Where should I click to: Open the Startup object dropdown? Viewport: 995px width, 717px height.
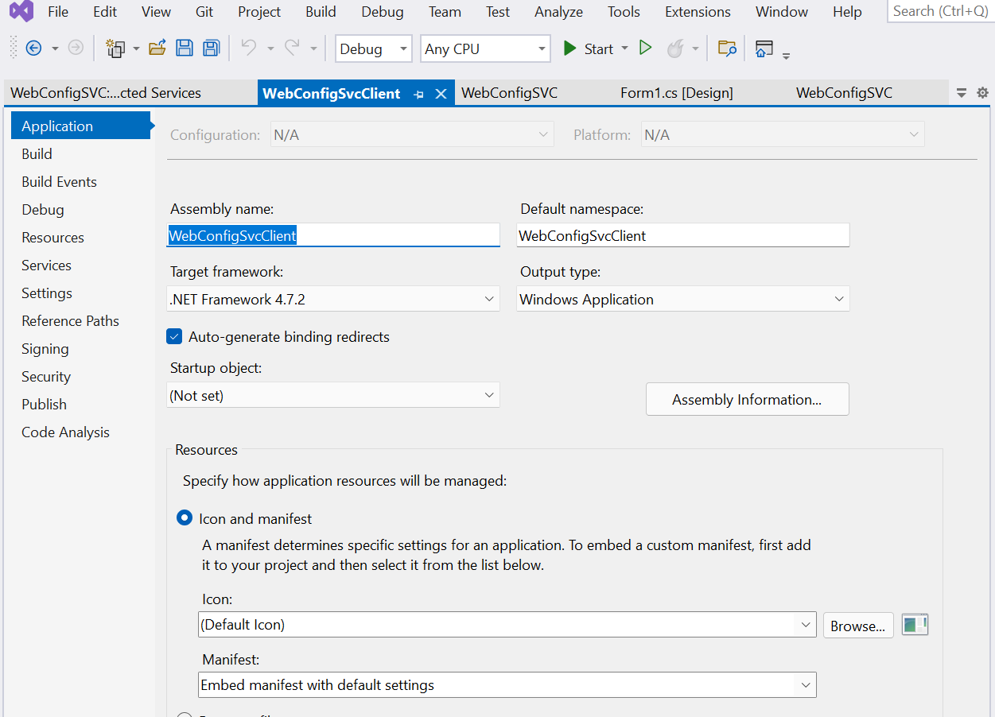click(x=333, y=395)
